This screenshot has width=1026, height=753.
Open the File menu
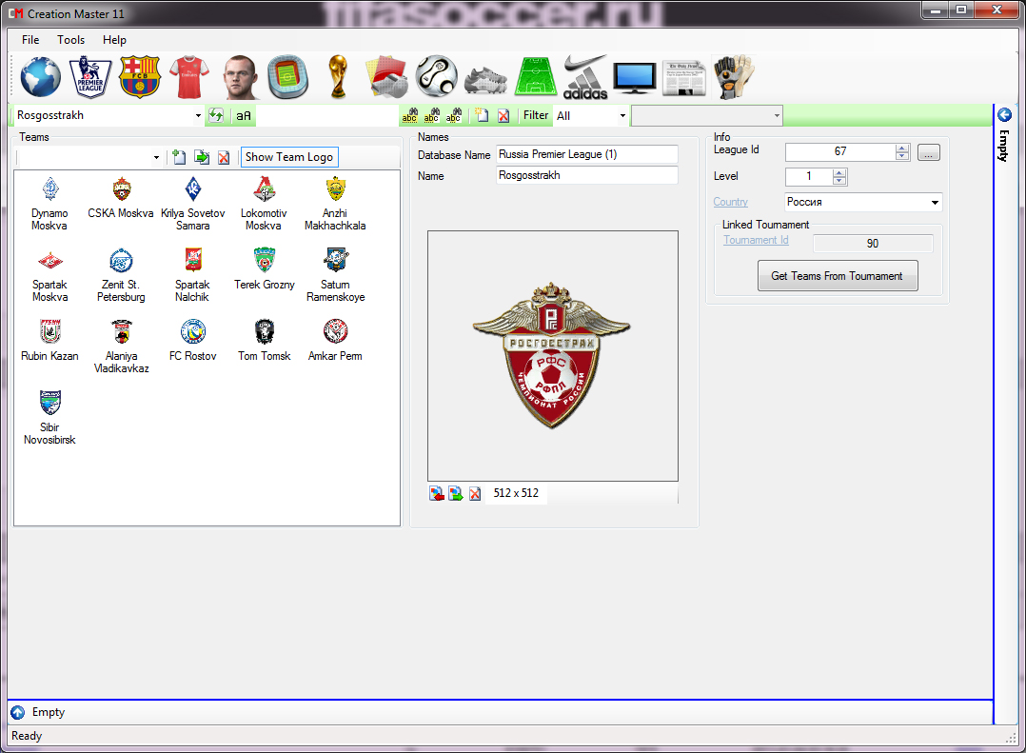pyautogui.click(x=30, y=40)
